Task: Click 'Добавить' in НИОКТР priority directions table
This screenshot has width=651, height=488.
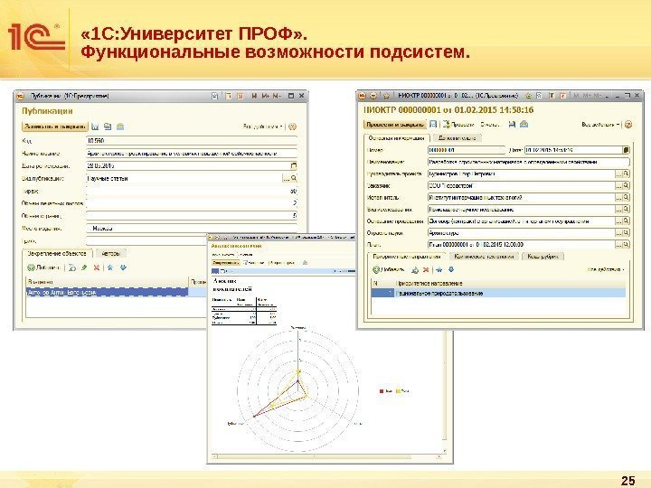Action: click(x=389, y=269)
